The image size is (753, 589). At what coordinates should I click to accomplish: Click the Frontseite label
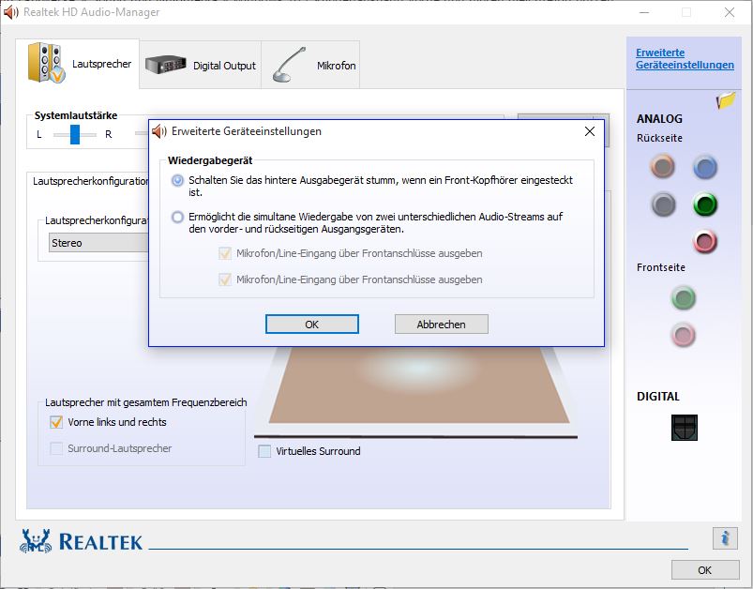(661, 267)
